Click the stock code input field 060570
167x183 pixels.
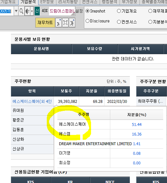click(x=7, y=11)
